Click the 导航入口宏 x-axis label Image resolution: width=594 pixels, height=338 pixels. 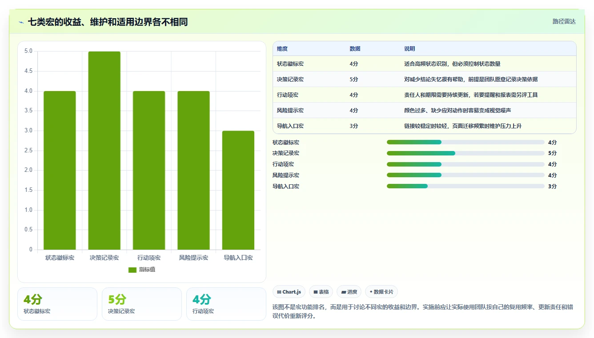pos(238,258)
